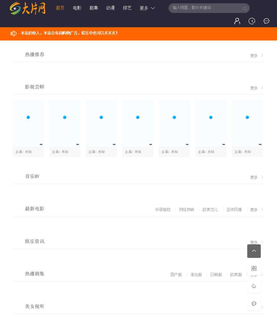Open the message bubble icon in header
The image size is (277, 324).
(x=266, y=21)
